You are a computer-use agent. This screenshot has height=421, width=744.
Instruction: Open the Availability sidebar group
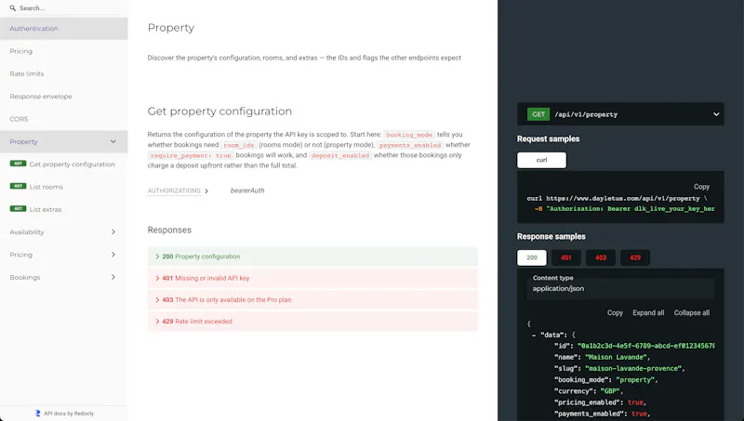tap(63, 231)
